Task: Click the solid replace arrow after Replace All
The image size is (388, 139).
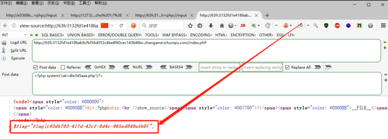Action: coord(318,67)
